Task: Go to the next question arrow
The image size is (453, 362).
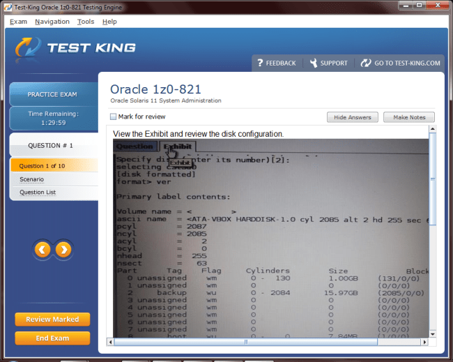Action: coord(63,250)
